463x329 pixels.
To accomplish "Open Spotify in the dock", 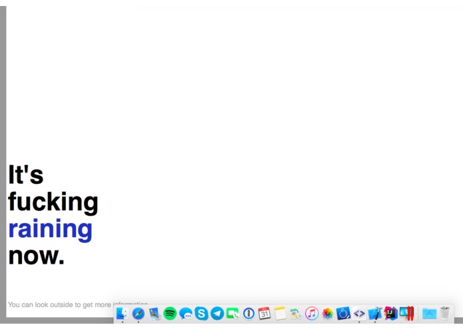I will tap(170, 314).
